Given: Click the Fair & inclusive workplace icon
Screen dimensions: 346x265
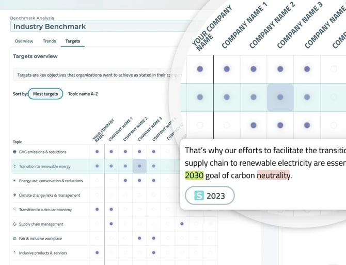Looking at the screenshot, I should coord(14,239).
